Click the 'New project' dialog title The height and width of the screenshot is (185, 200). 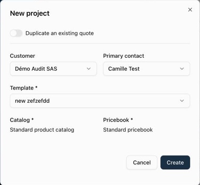point(30,14)
